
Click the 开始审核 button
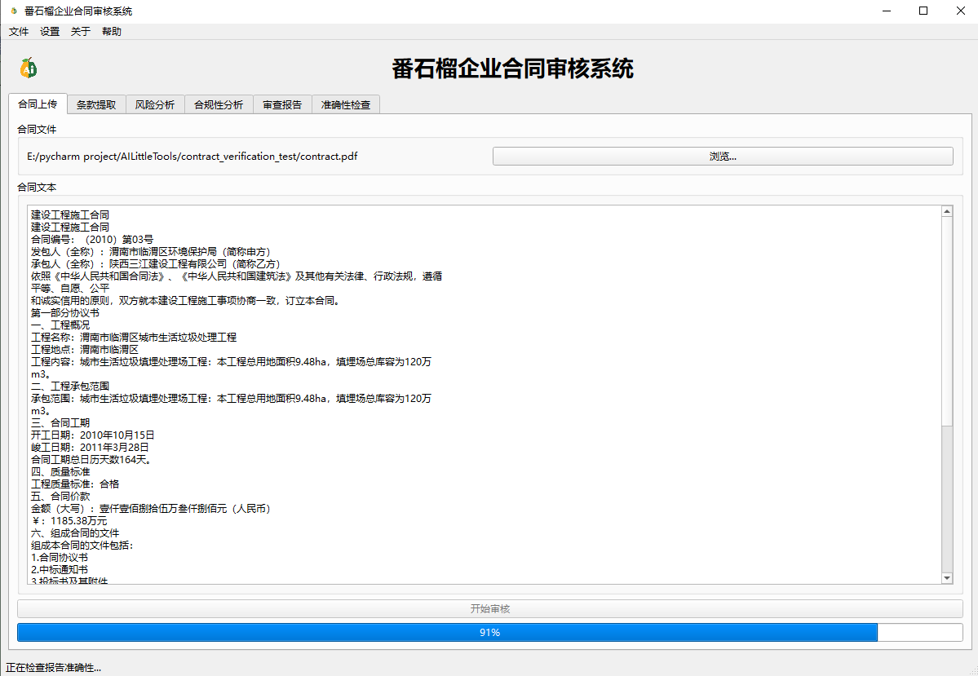(x=489, y=608)
